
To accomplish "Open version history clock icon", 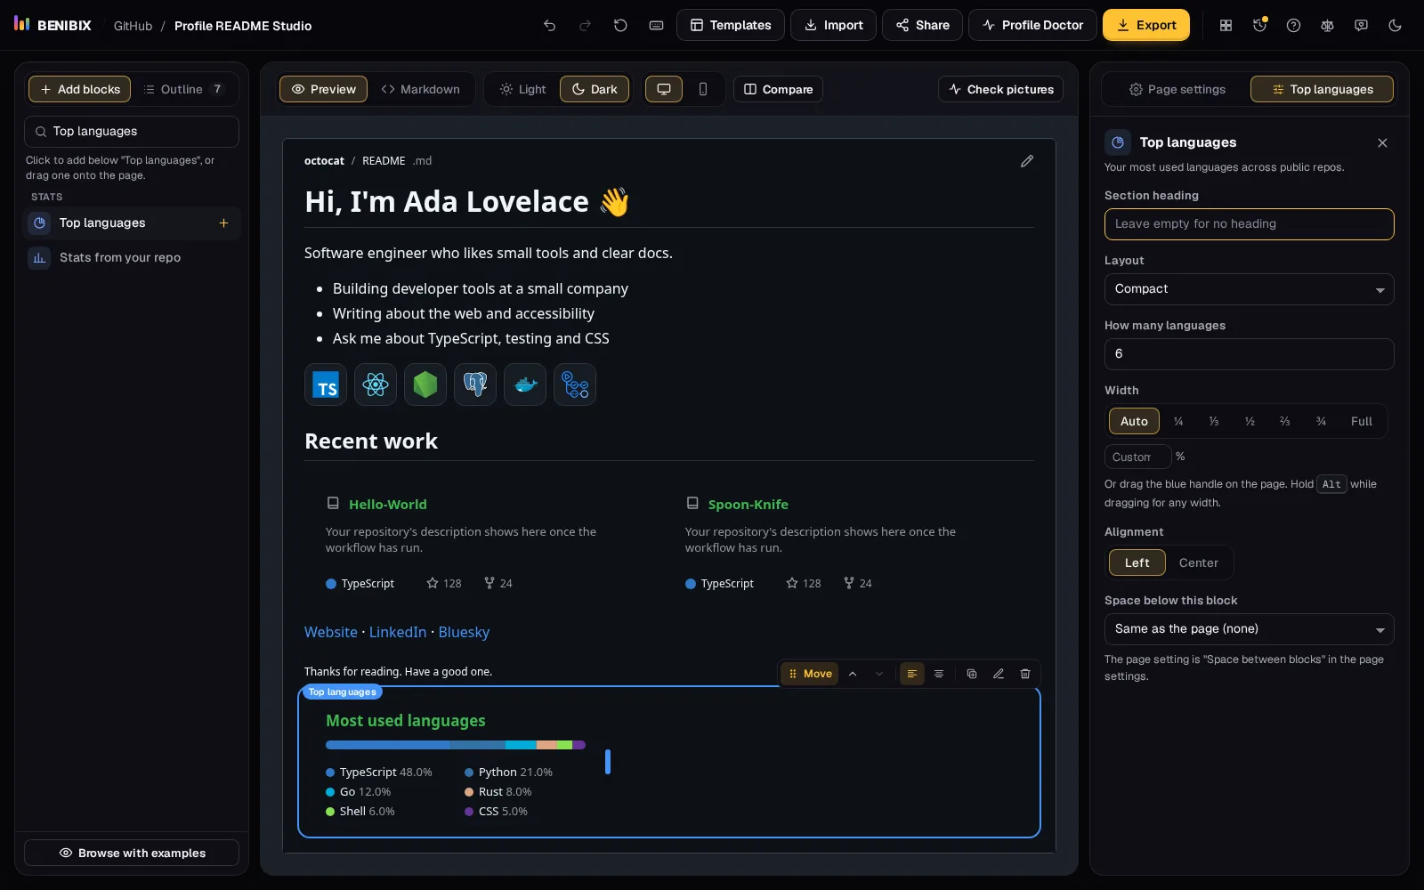I will click(1259, 25).
